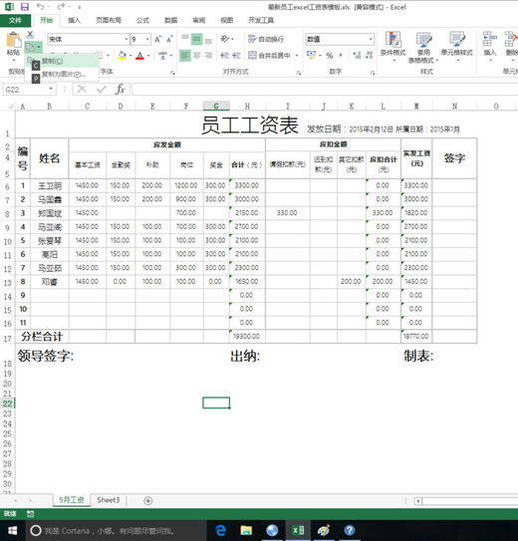
Task: Open the 对齐方式 dialog launcher
Action: [299, 73]
